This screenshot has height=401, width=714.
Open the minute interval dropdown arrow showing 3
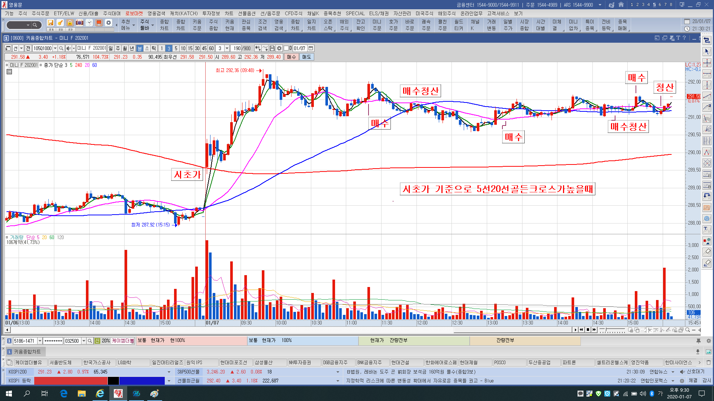click(227, 48)
